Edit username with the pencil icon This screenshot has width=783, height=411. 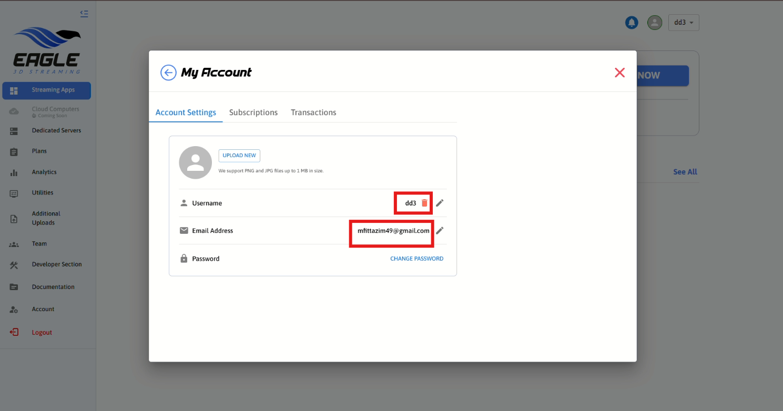click(440, 203)
